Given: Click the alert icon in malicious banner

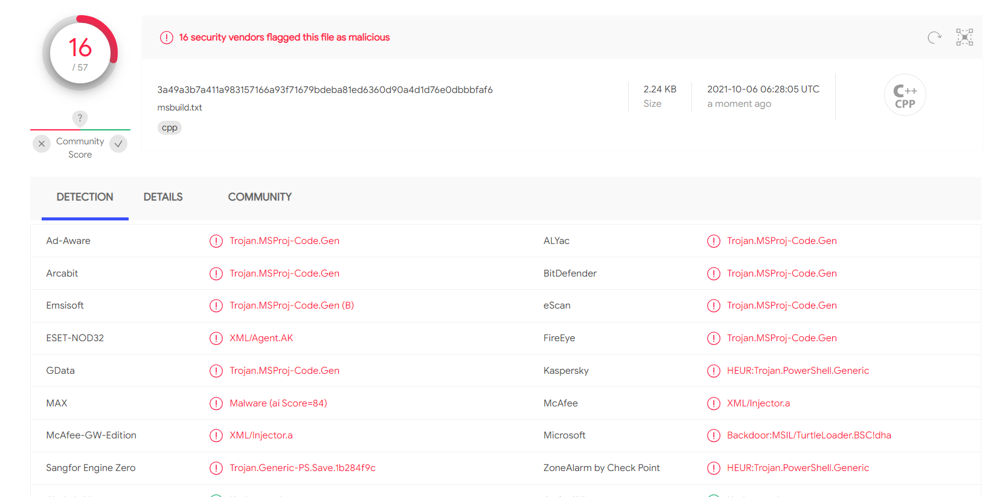Looking at the screenshot, I should (167, 37).
